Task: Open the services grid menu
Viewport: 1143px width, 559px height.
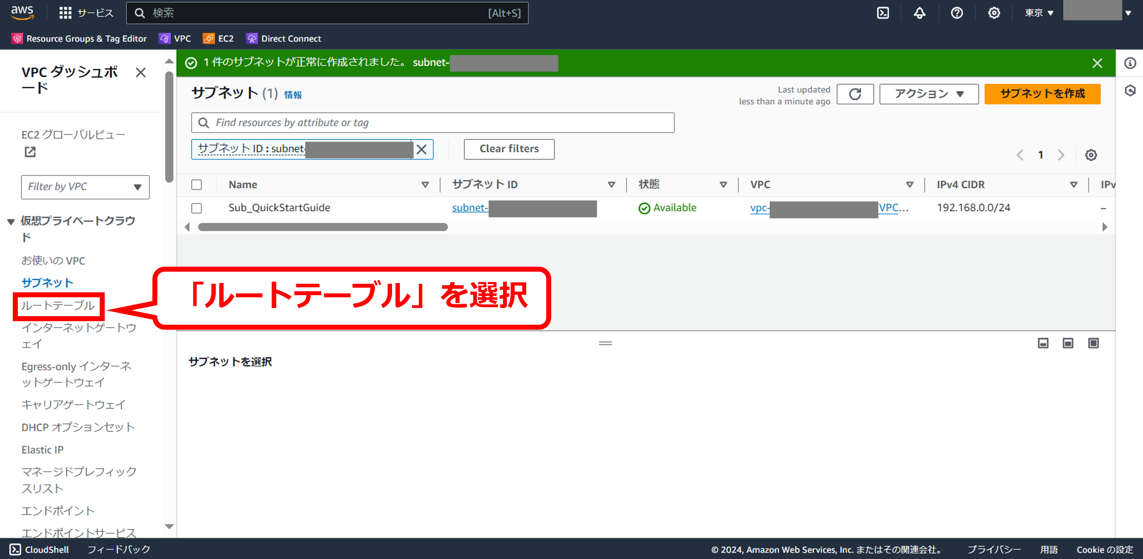Action: click(x=65, y=13)
